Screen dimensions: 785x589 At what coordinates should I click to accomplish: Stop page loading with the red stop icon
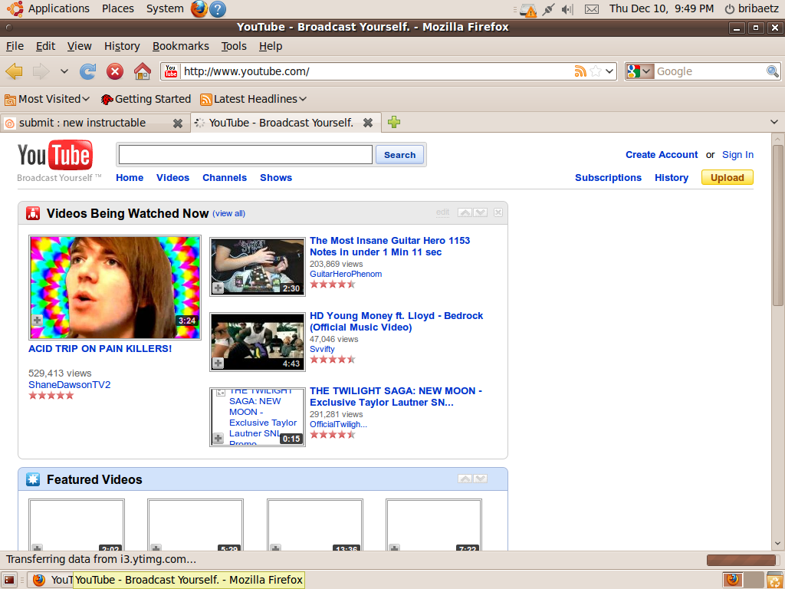click(113, 71)
